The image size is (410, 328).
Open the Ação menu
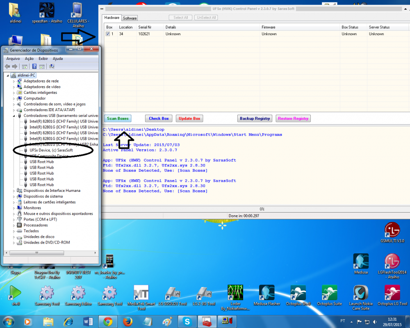(29, 59)
